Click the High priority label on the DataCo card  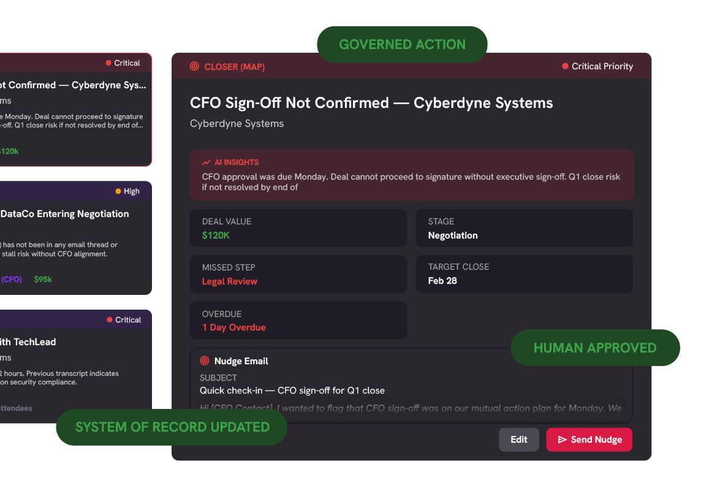pos(132,191)
